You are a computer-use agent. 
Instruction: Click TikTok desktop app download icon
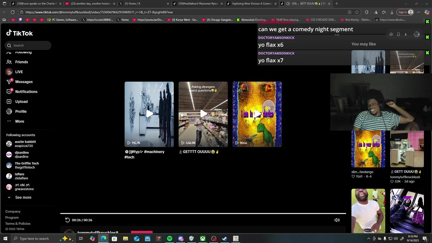[406, 34]
